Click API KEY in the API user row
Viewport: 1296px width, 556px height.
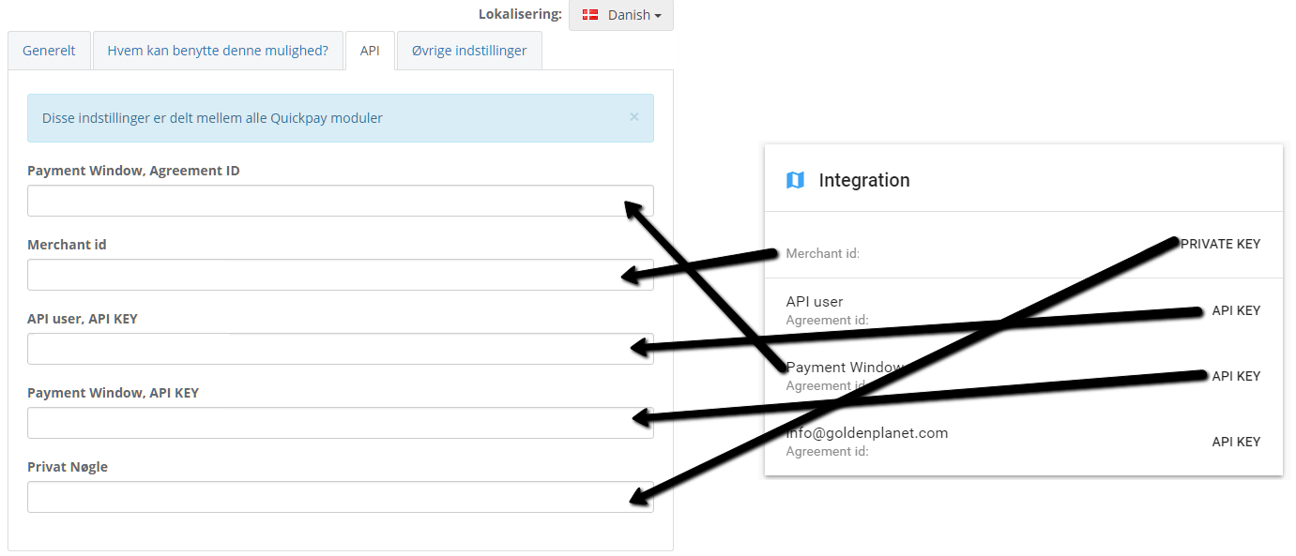pos(1236,310)
